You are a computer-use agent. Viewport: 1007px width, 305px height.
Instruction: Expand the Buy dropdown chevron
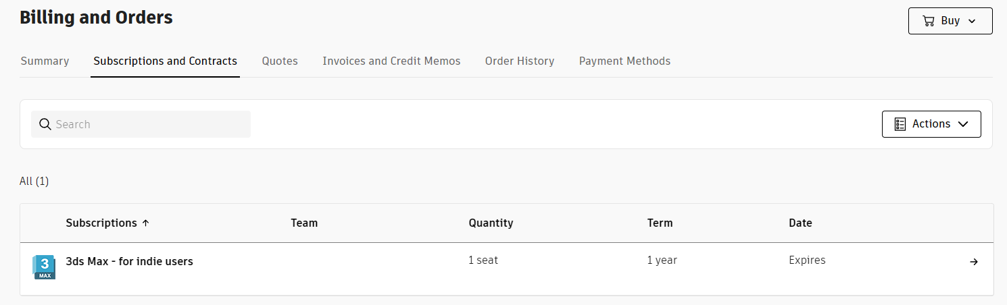[972, 21]
